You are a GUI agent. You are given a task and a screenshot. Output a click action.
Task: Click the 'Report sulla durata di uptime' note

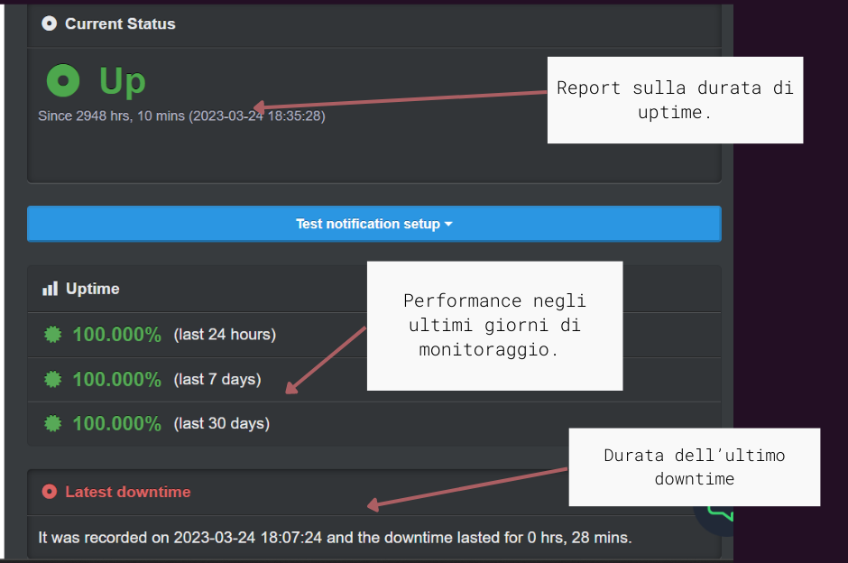click(675, 100)
